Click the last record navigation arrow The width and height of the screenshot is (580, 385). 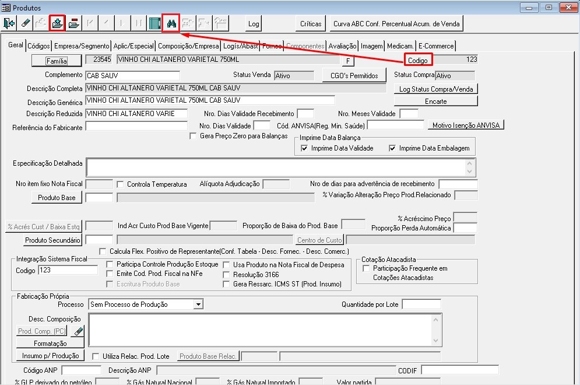(x=139, y=24)
